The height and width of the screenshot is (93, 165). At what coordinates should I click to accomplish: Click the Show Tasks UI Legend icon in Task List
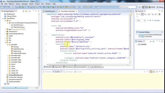point(159,14)
